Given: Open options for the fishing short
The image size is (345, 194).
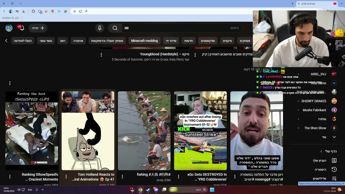Looking at the screenshot, I should tap(122, 176).
